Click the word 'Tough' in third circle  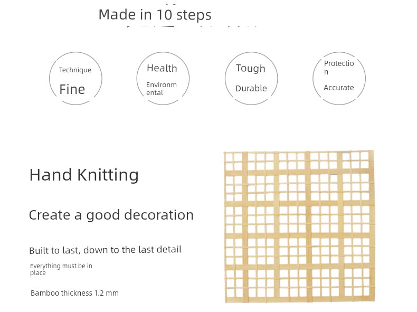(251, 69)
